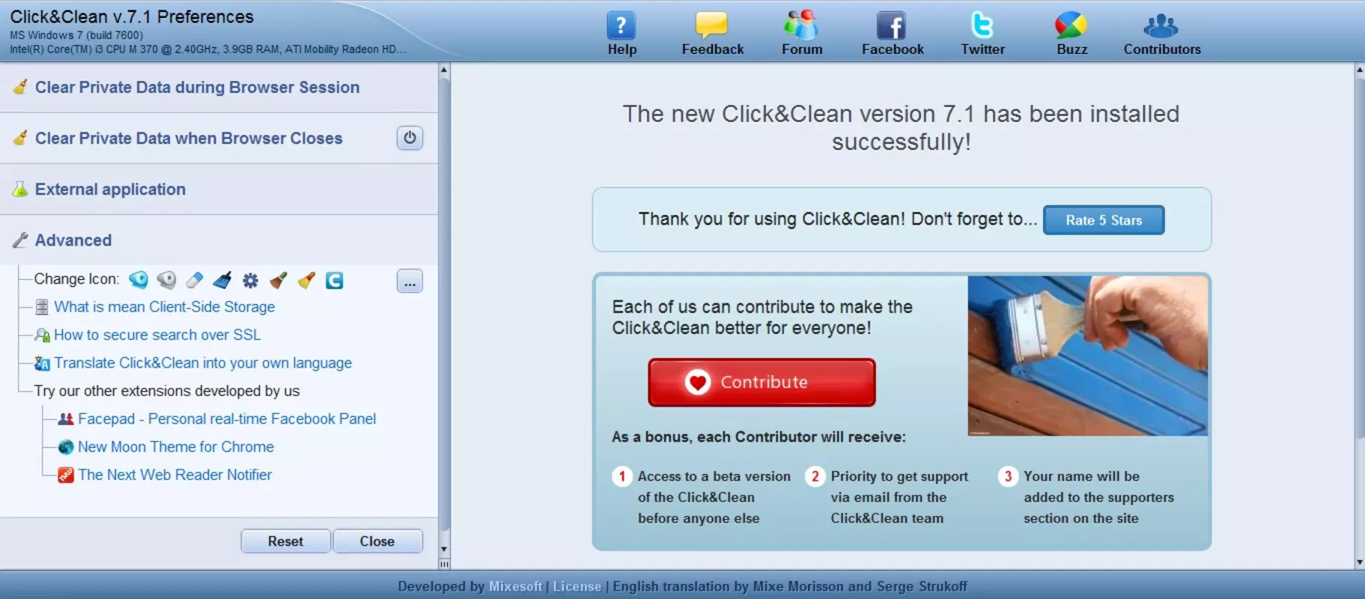Image resolution: width=1365 pixels, height=599 pixels.
Task: Click the Facepad people icon
Action: pos(66,419)
